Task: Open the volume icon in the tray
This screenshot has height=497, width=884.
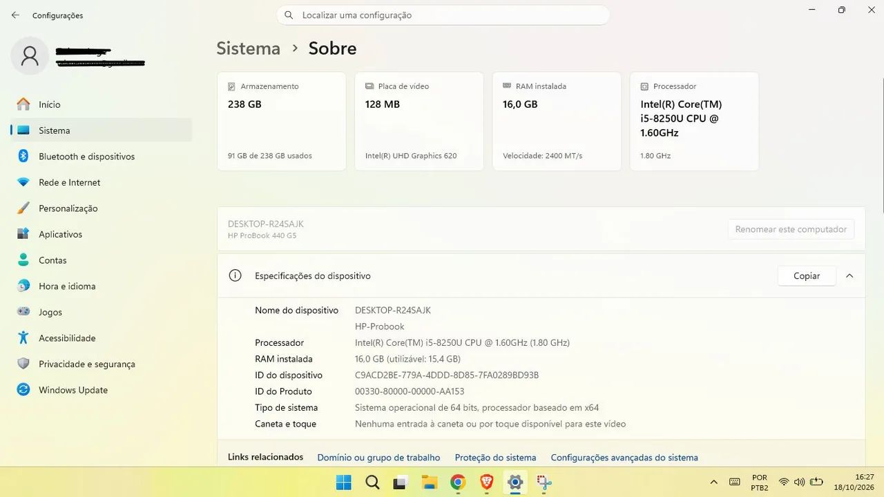Action: (x=800, y=482)
